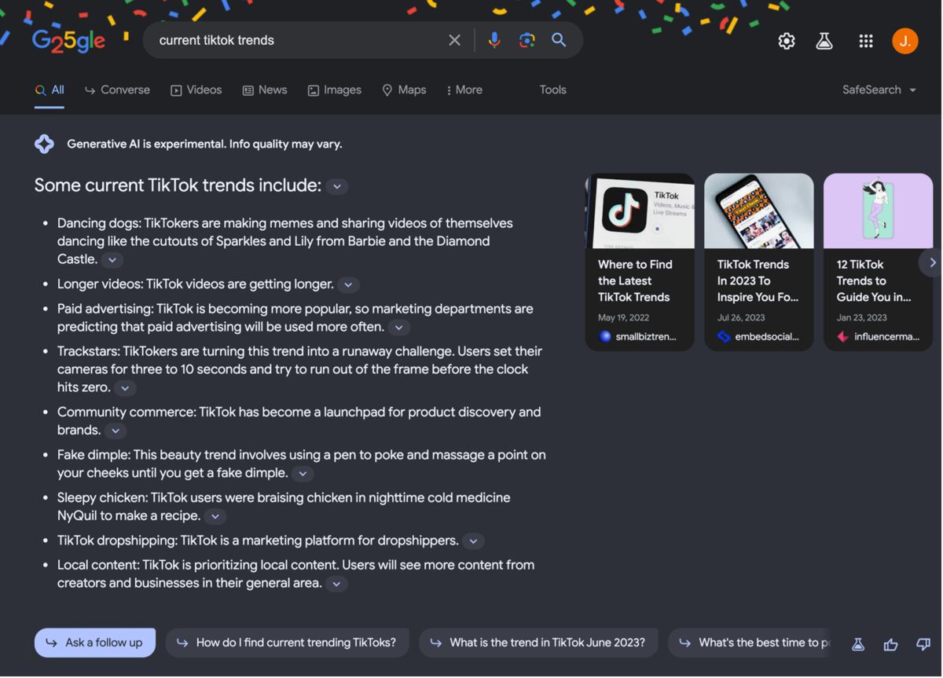
Task: Click the influencermarketing source favicon
Action: coord(843,336)
